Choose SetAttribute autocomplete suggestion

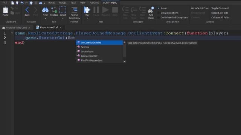click(x=99, y=51)
